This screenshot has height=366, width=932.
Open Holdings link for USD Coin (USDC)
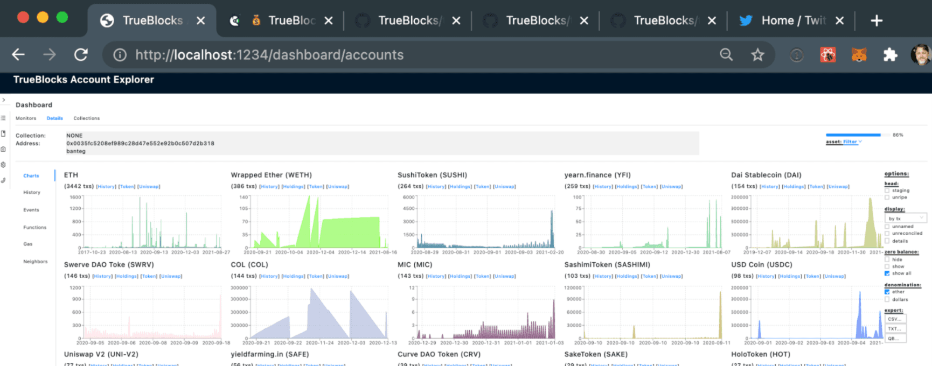[x=790, y=276]
